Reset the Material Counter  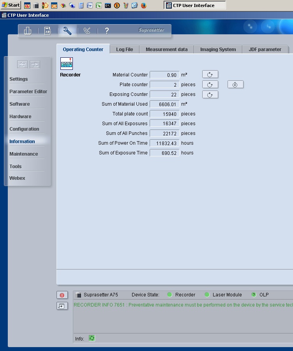(210, 74)
